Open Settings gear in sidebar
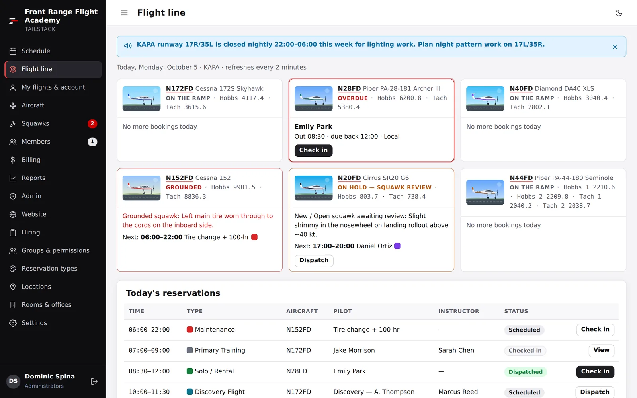Viewport: 637px width, 398px height. pyautogui.click(x=13, y=323)
